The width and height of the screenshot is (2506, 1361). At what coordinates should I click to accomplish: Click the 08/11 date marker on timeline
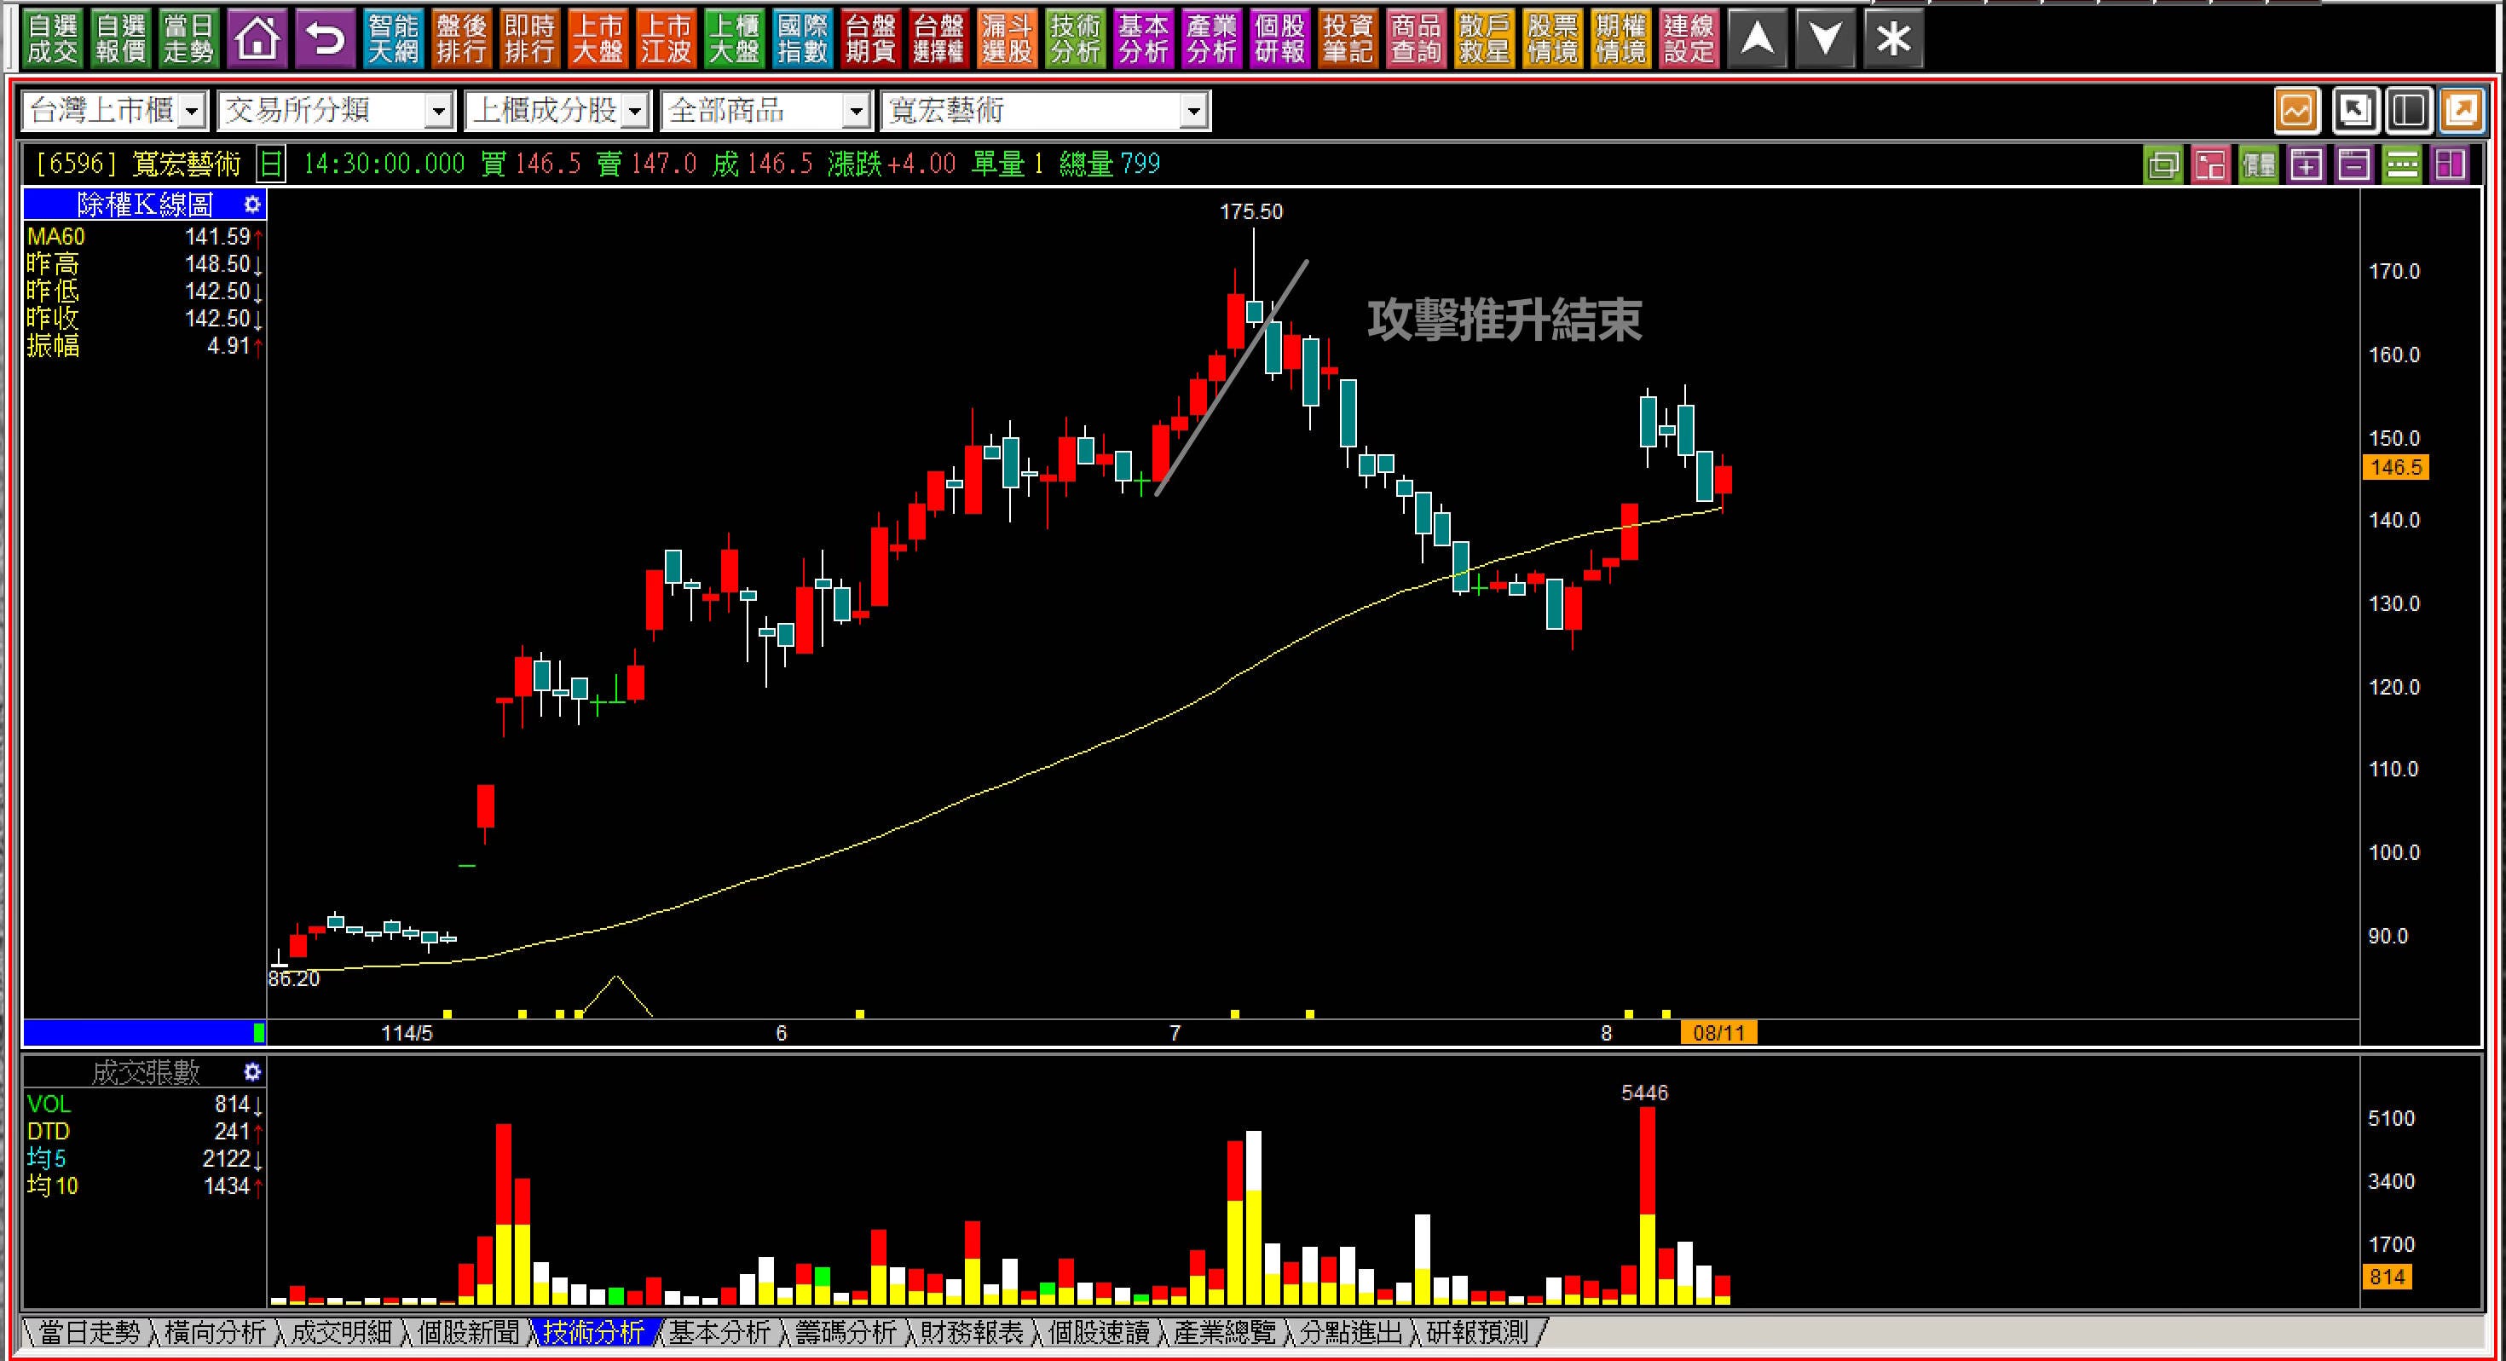point(1718,1033)
